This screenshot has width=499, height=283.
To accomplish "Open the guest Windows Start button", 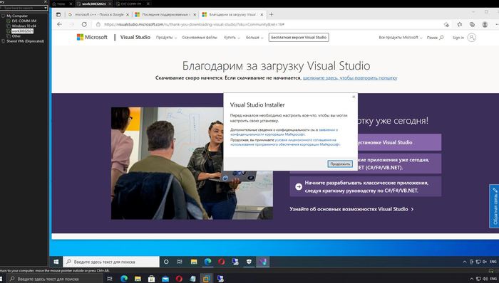I will [56, 262].
